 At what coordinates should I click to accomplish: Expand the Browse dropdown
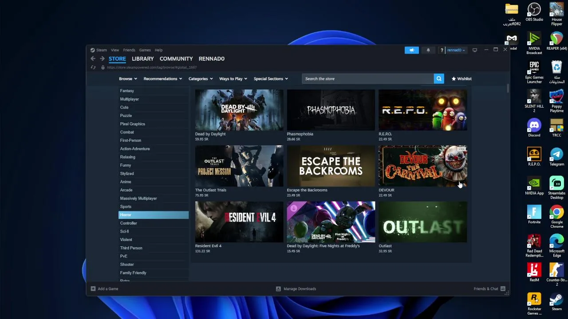pos(128,78)
